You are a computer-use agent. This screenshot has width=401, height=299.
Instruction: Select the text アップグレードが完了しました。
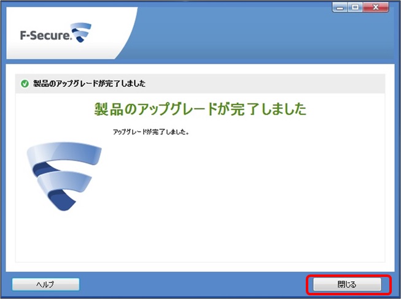click(x=151, y=132)
